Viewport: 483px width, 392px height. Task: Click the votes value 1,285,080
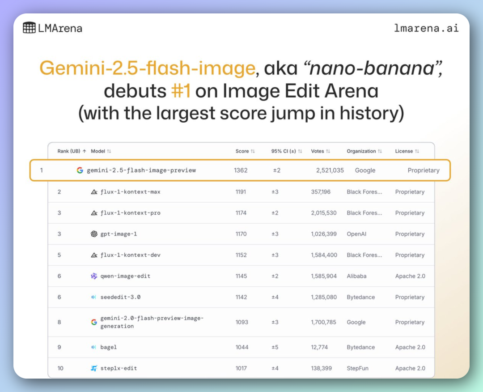point(324,297)
